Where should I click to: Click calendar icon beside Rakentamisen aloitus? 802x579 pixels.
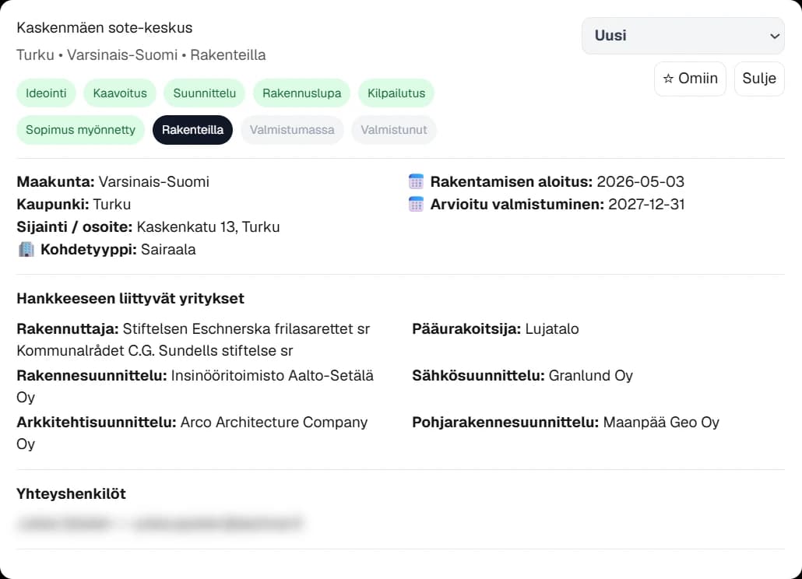click(416, 181)
